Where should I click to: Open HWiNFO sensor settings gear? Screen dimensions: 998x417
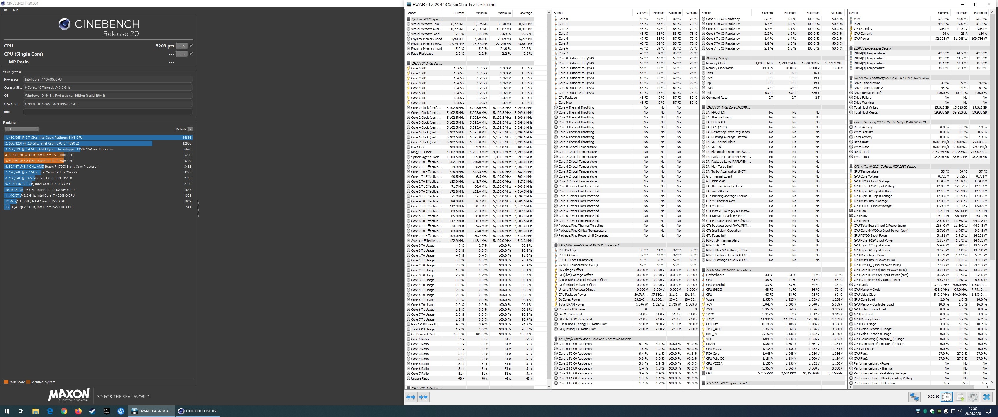[x=973, y=397]
